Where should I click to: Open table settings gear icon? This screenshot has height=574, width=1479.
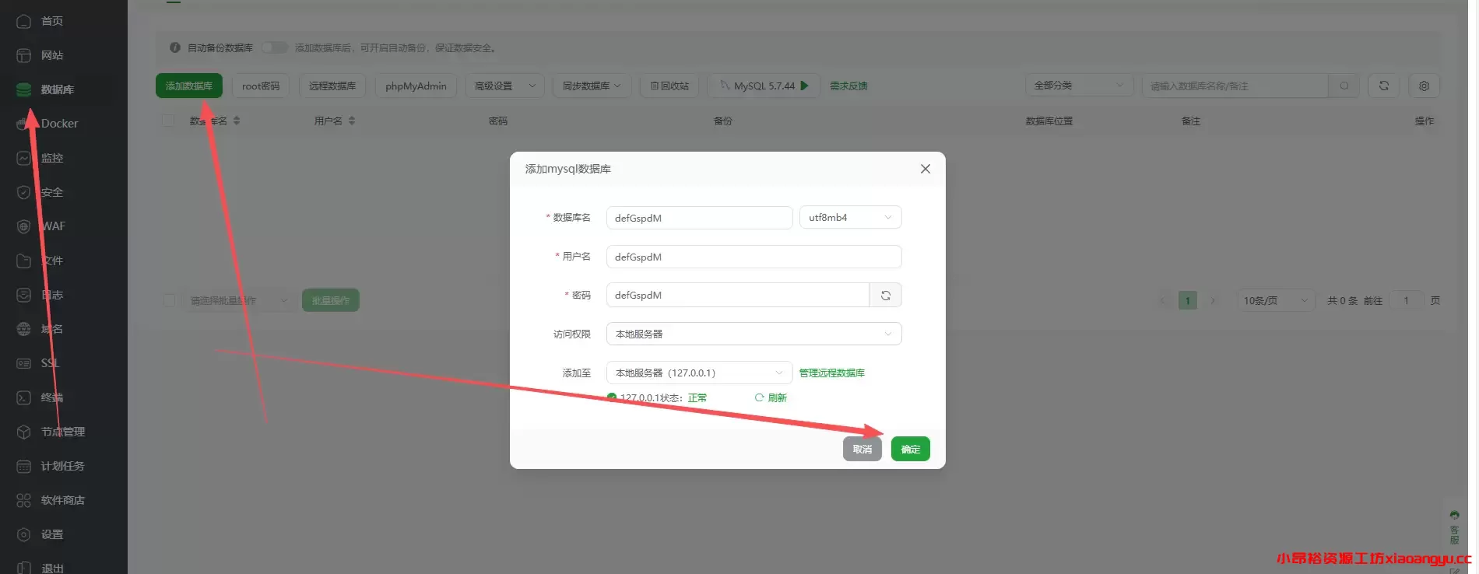point(1425,86)
